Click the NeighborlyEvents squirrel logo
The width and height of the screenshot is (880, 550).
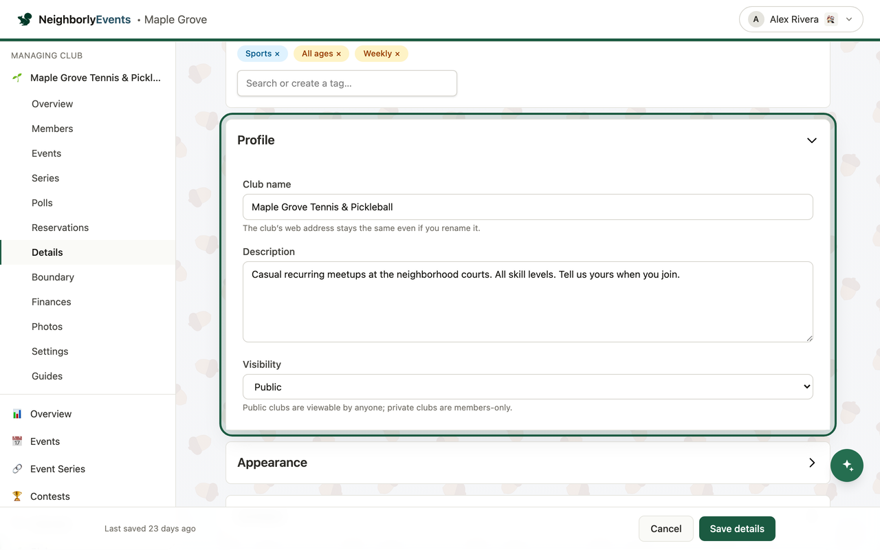tap(25, 19)
